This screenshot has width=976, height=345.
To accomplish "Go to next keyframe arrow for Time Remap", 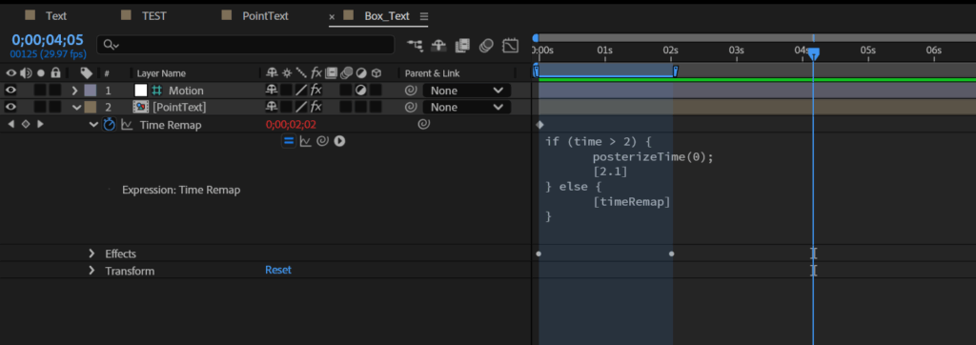I will (x=40, y=125).
